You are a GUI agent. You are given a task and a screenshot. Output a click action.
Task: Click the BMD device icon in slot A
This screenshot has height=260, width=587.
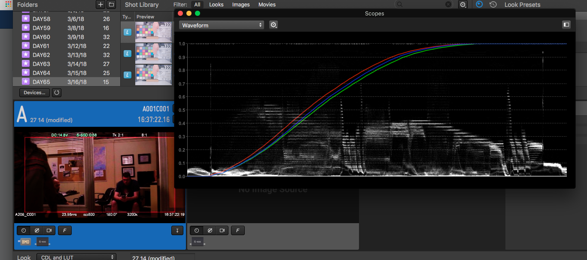click(x=25, y=242)
